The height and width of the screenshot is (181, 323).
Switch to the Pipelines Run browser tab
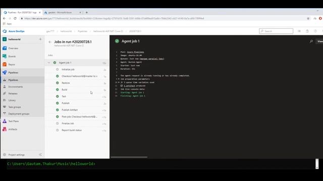point(22,13)
